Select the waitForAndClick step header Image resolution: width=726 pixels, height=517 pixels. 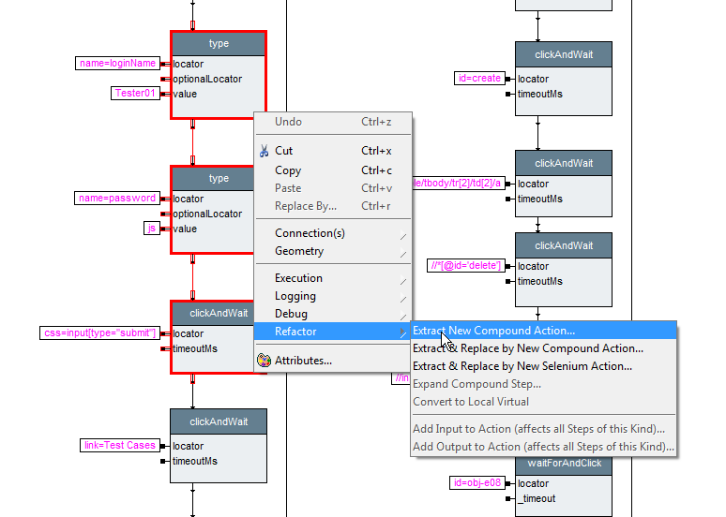point(564,464)
